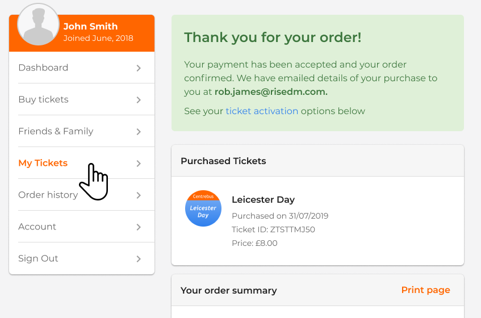The width and height of the screenshot is (481, 318).
Task: Click John Smith's profile avatar
Action: (x=39, y=24)
